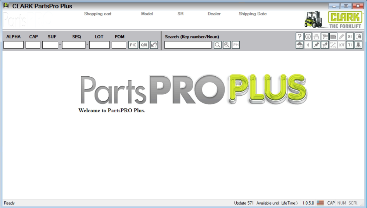Click the PIC button
Screen dimensions: 367x208
(x=133, y=45)
